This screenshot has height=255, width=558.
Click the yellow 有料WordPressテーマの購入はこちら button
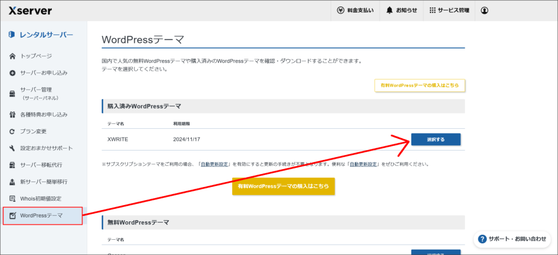point(283,186)
